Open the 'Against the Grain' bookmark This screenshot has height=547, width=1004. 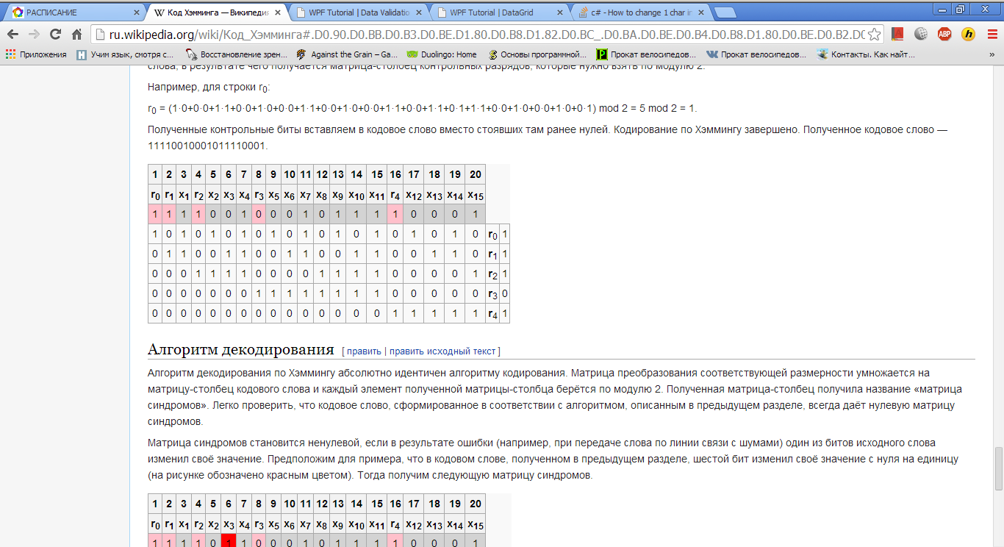[x=347, y=54]
